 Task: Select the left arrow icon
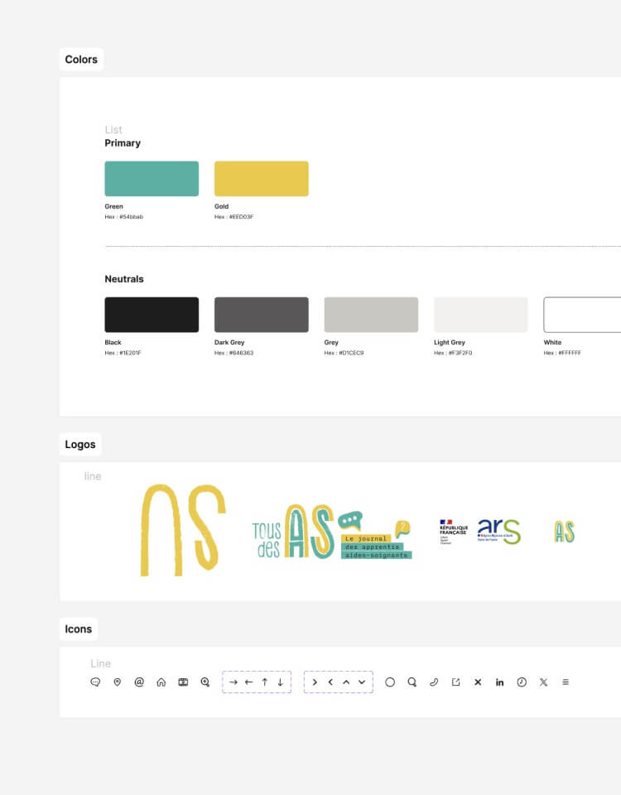tap(248, 682)
